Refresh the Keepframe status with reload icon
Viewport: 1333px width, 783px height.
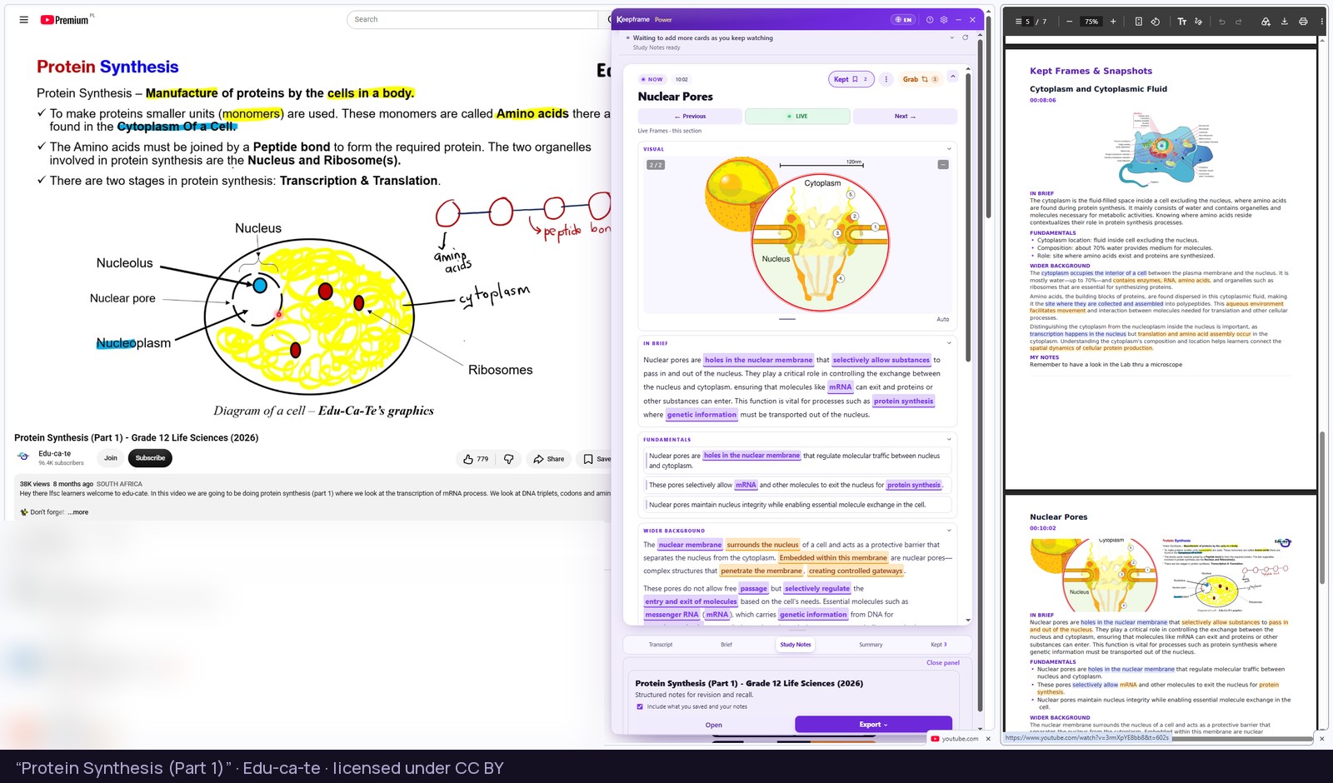pos(966,37)
